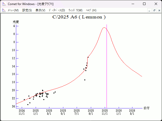This screenshot has width=162, height=121.
Task: Click the graph document icon in menu bar
Action: 4,10
